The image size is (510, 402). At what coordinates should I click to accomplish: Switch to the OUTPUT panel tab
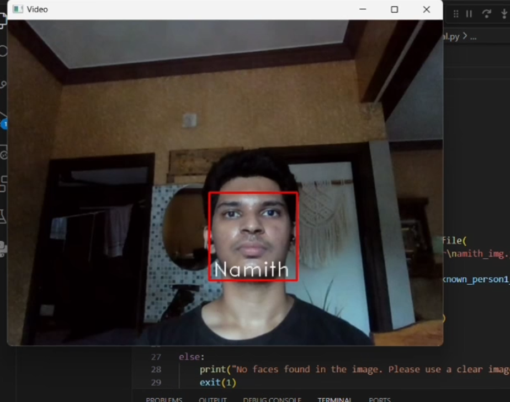(212, 399)
